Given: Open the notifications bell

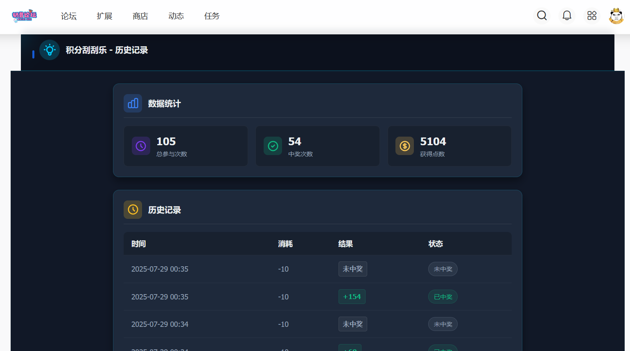Looking at the screenshot, I should [x=567, y=16].
